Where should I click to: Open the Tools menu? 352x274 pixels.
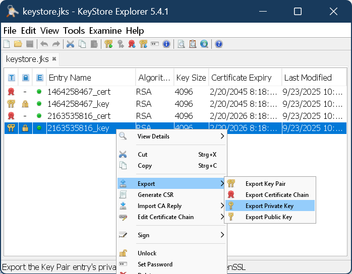74,31
